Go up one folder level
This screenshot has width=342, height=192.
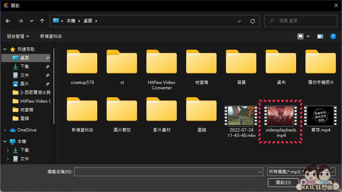click(x=42, y=21)
